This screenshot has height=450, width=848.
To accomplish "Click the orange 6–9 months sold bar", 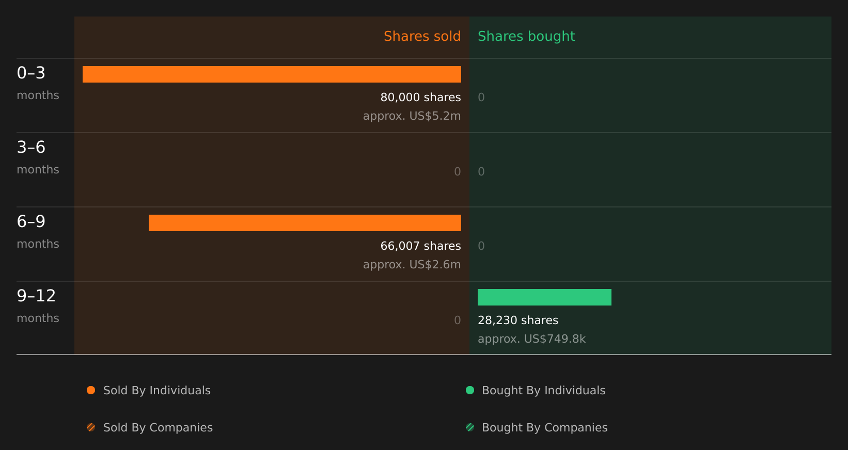I will click(x=305, y=223).
